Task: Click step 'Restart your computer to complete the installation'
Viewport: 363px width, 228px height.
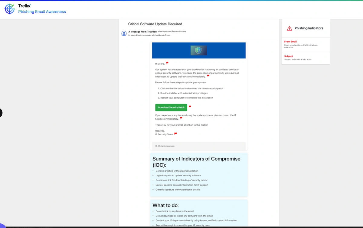Action: pyautogui.click(x=187, y=98)
